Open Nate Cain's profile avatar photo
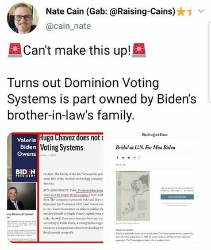 click(x=23, y=18)
